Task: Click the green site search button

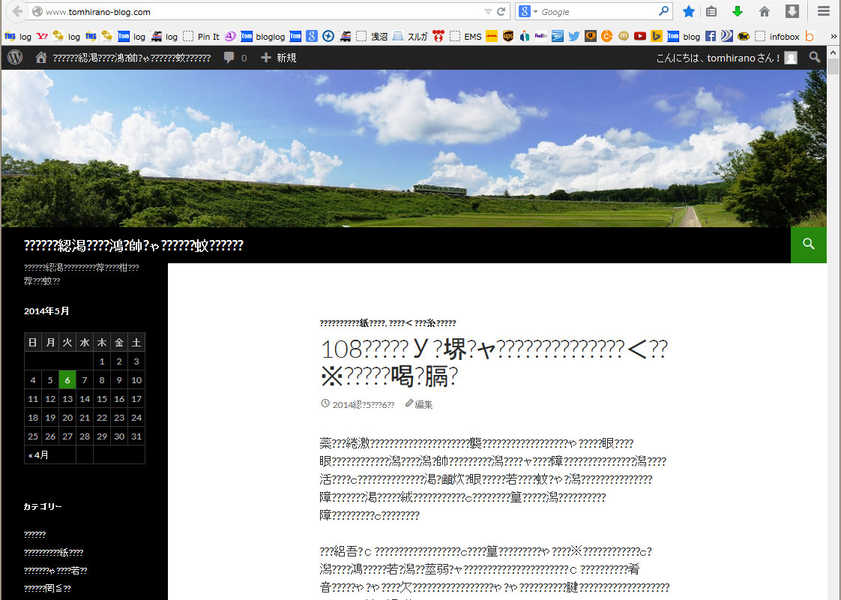Action: (x=808, y=244)
